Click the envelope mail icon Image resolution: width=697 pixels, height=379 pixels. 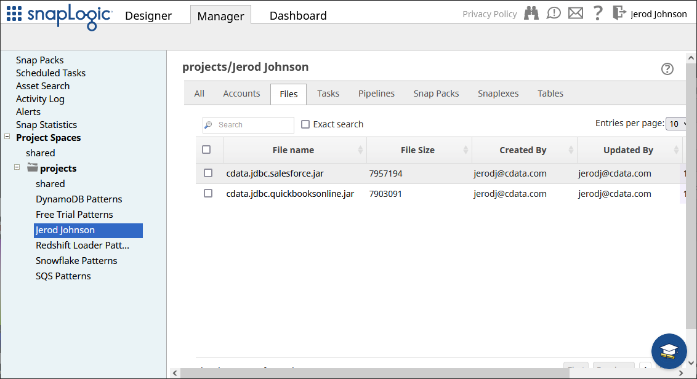pyautogui.click(x=576, y=14)
